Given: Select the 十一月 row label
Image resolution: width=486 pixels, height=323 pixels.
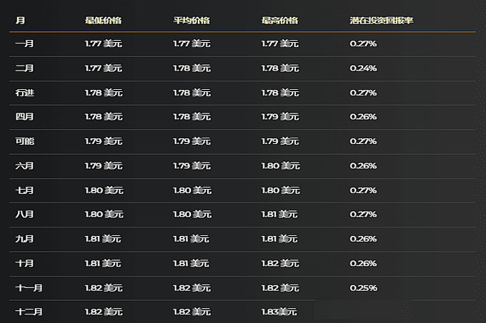Looking at the screenshot, I should [x=29, y=288].
